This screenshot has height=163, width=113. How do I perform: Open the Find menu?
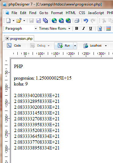click(33, 13)
